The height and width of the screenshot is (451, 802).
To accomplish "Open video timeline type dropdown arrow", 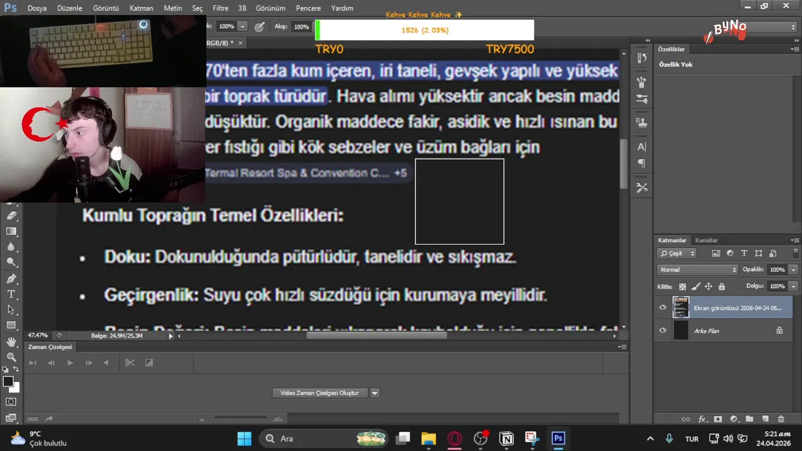I will coord(375,393).
